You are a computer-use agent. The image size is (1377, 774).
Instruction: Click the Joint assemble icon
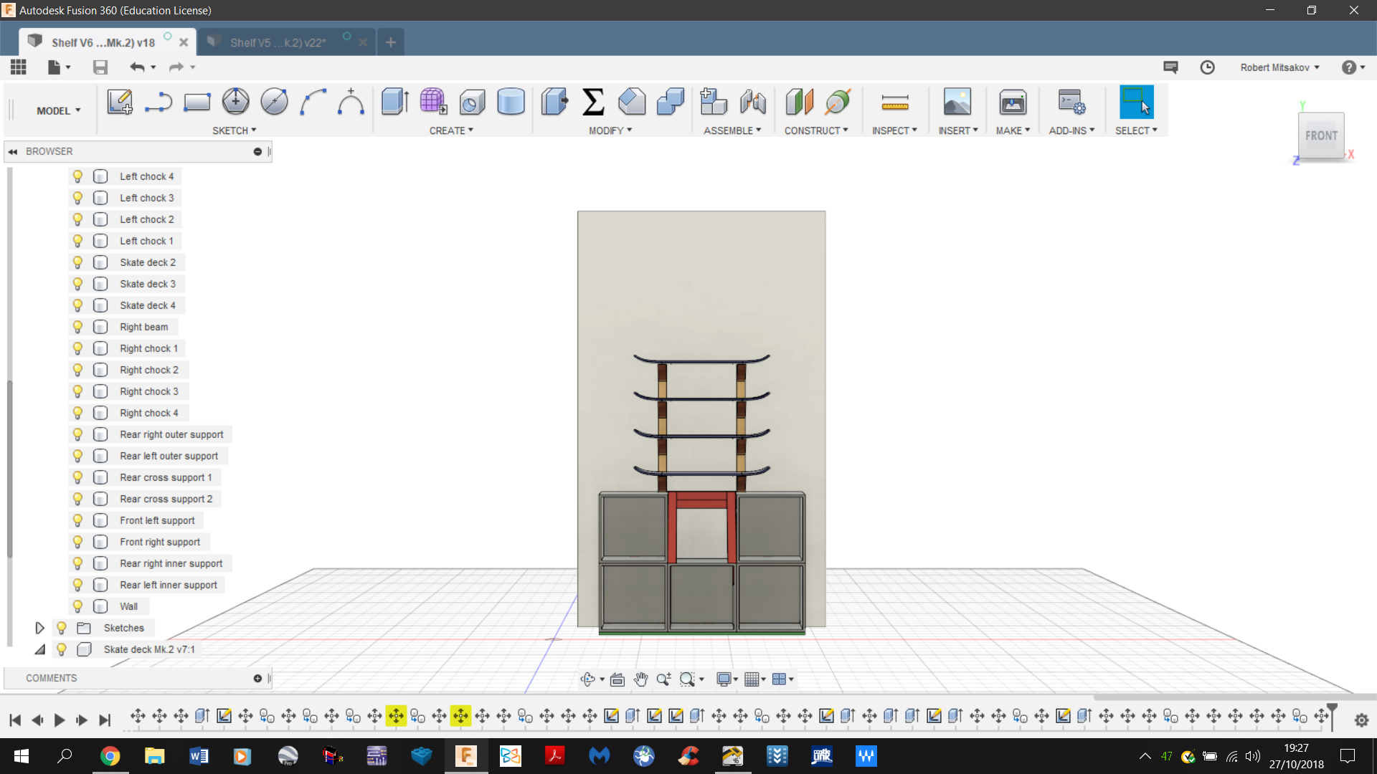pyautogui.click(x=752, y=102)
